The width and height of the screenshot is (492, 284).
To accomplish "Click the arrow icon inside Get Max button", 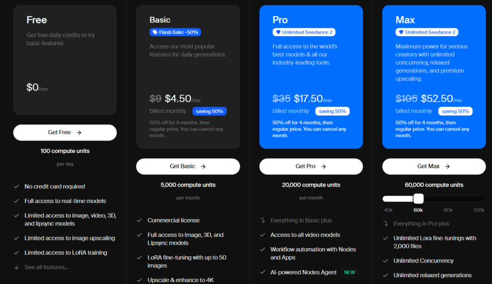I will coord(447,166).
